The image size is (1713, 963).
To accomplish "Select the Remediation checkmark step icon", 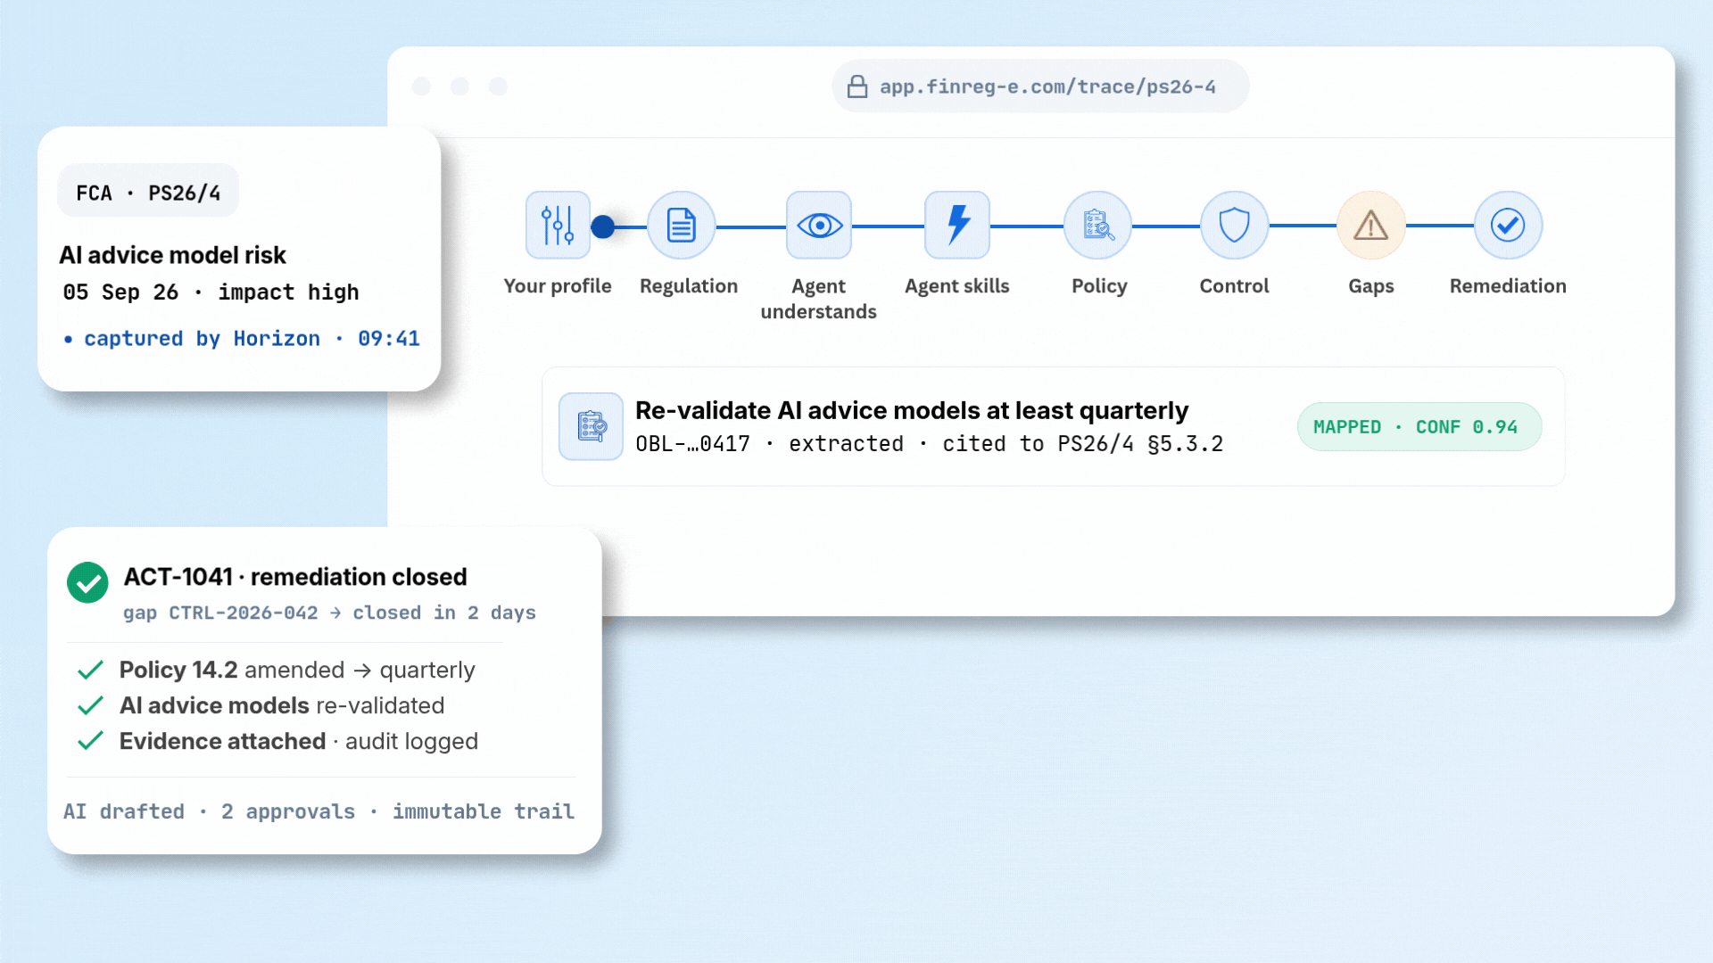I will click(1508, 225).
